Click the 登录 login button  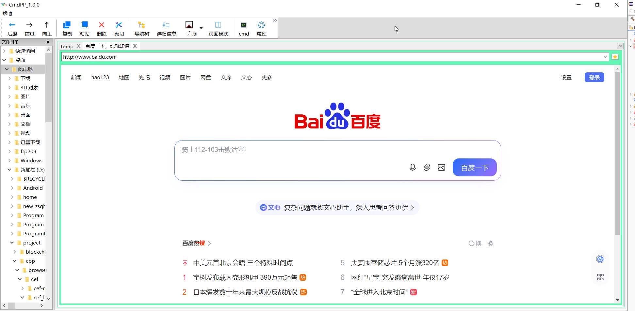[594, 77]
